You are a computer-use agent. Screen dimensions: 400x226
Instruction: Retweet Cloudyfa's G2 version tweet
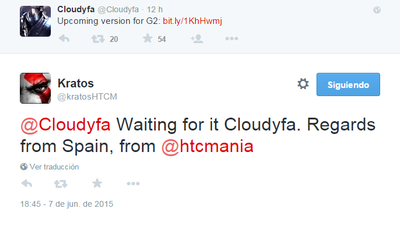tap(98, 39)
